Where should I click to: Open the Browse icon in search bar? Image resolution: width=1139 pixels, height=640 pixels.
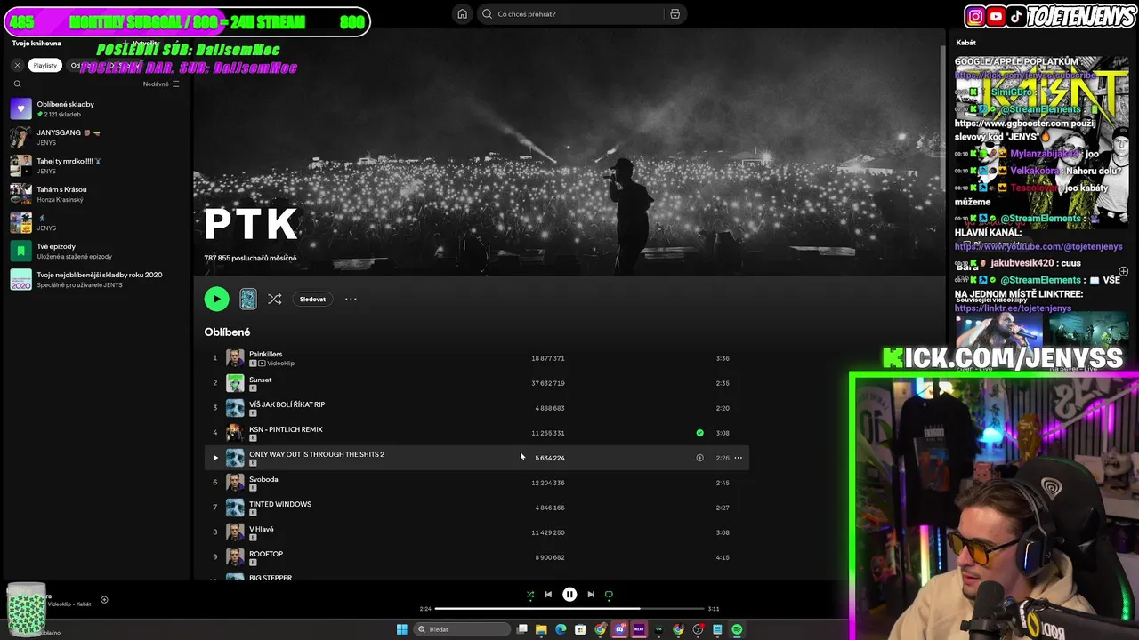click(x=675, y=13)
